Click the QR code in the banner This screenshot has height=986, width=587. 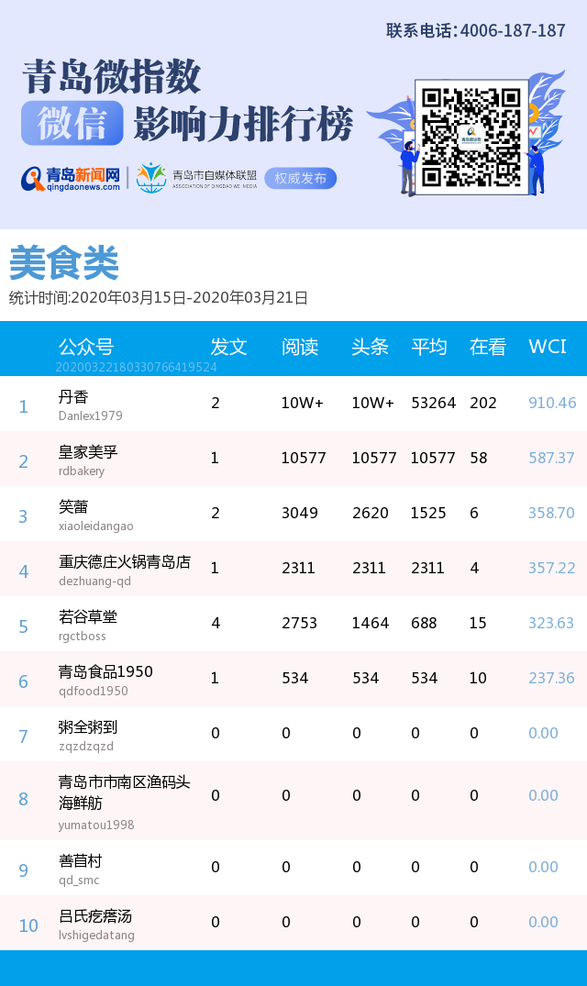471,137
